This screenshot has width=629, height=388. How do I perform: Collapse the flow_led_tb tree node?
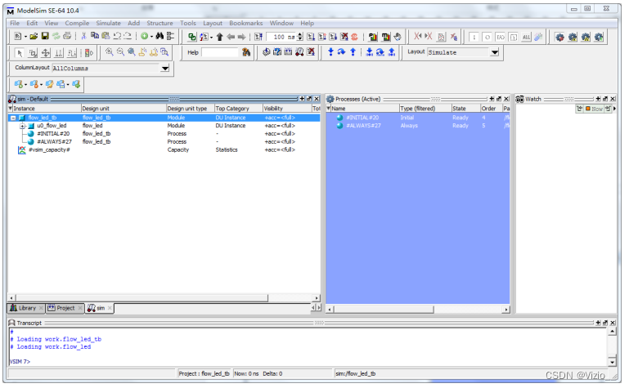pyautogui.click(x=13, y=118)
